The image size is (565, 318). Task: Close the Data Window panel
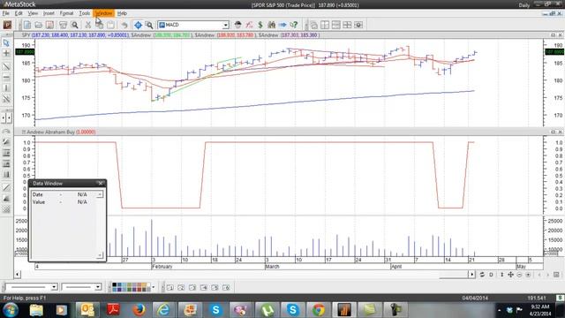click(x=101, y=183)
